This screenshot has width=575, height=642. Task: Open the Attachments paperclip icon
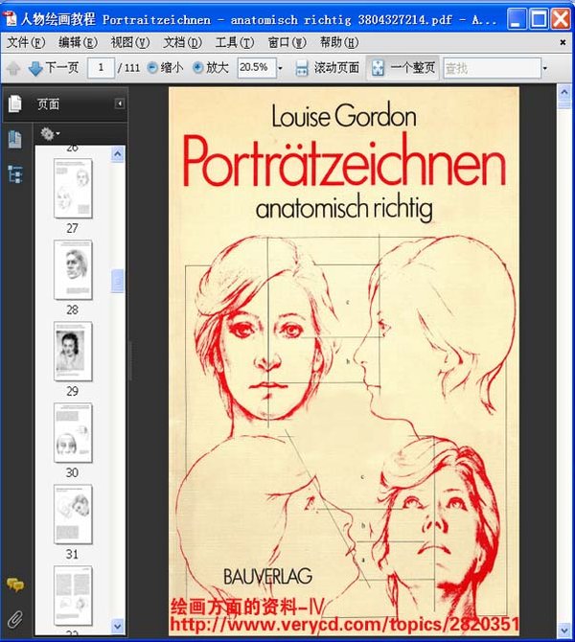point(15,619)
